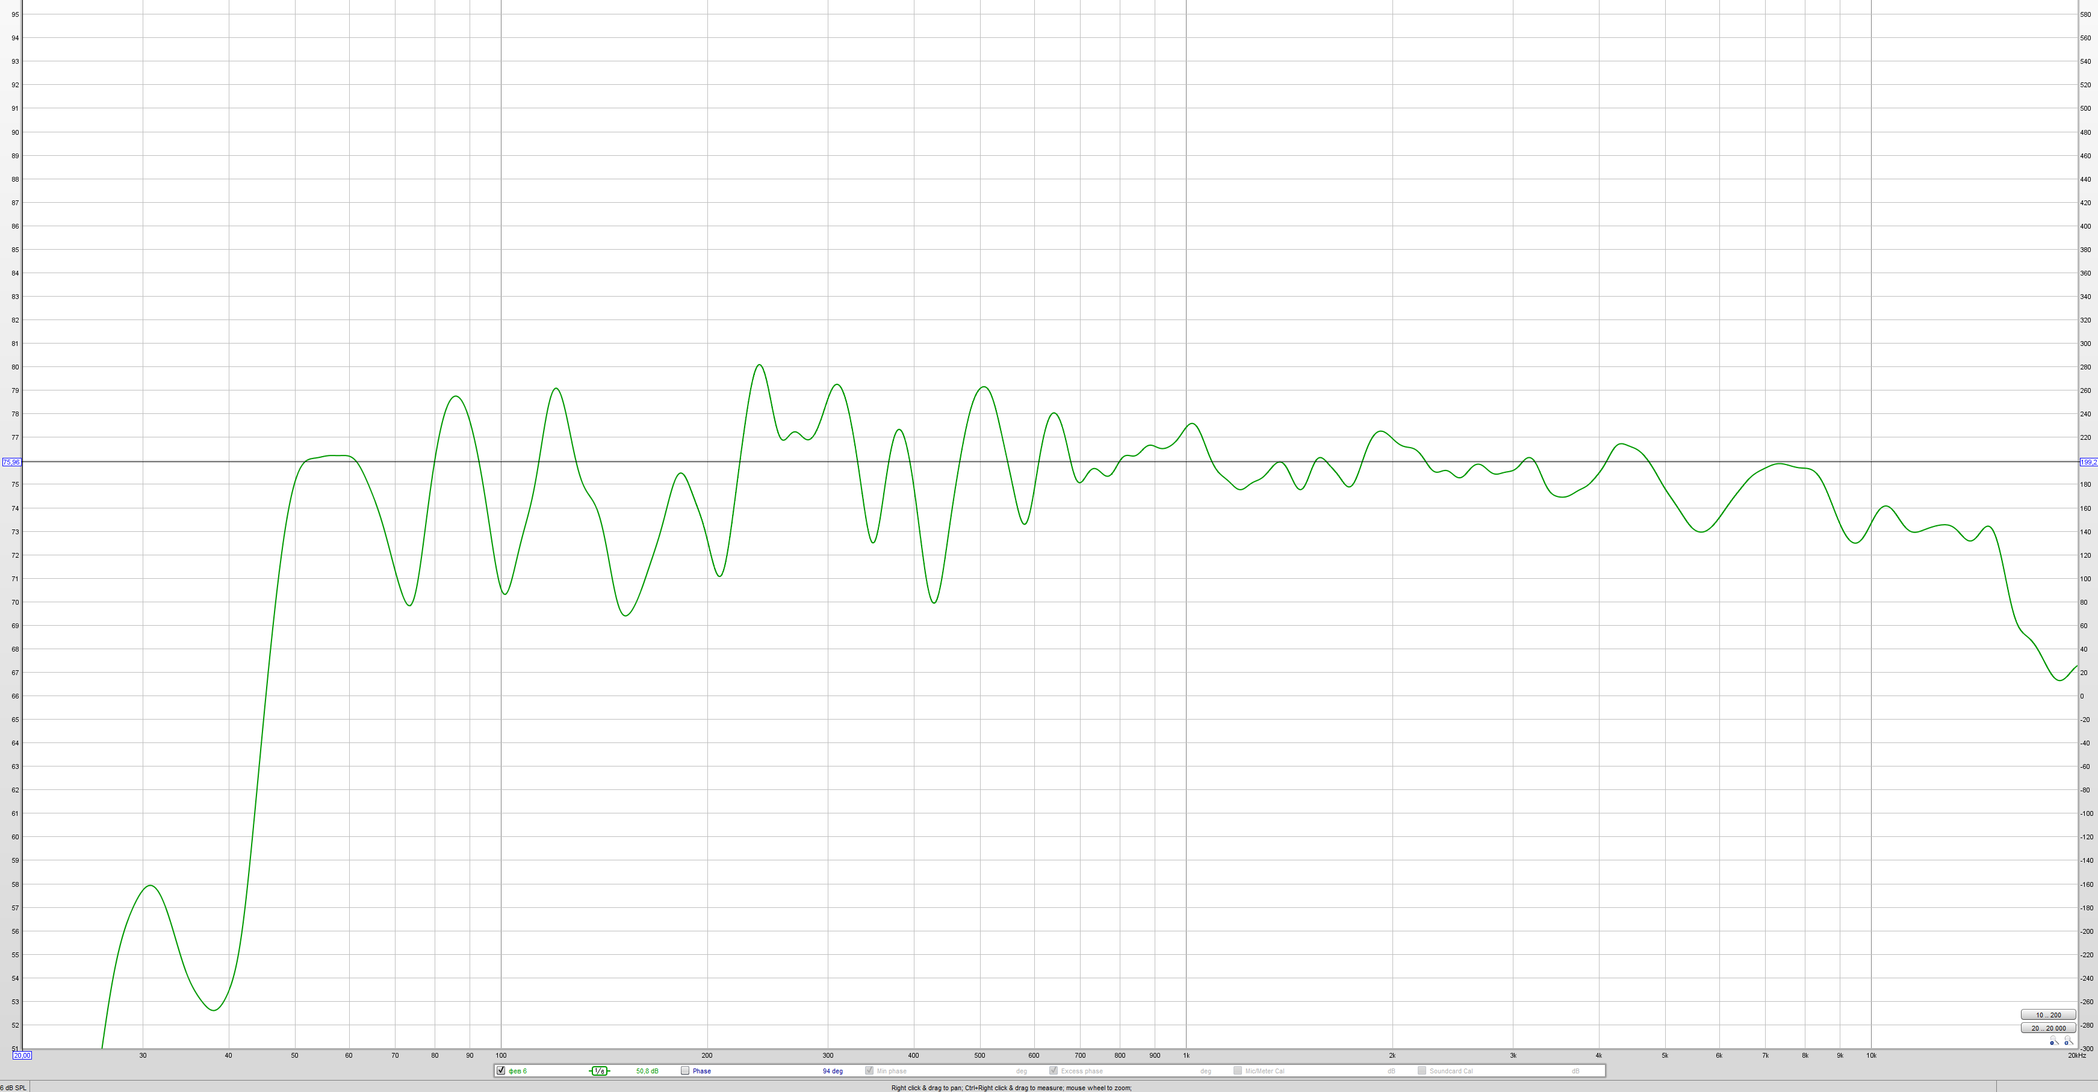Screen dimensions: 2098x1092
Task: Click the green trace name фев 6
Action: (518, 1071)
